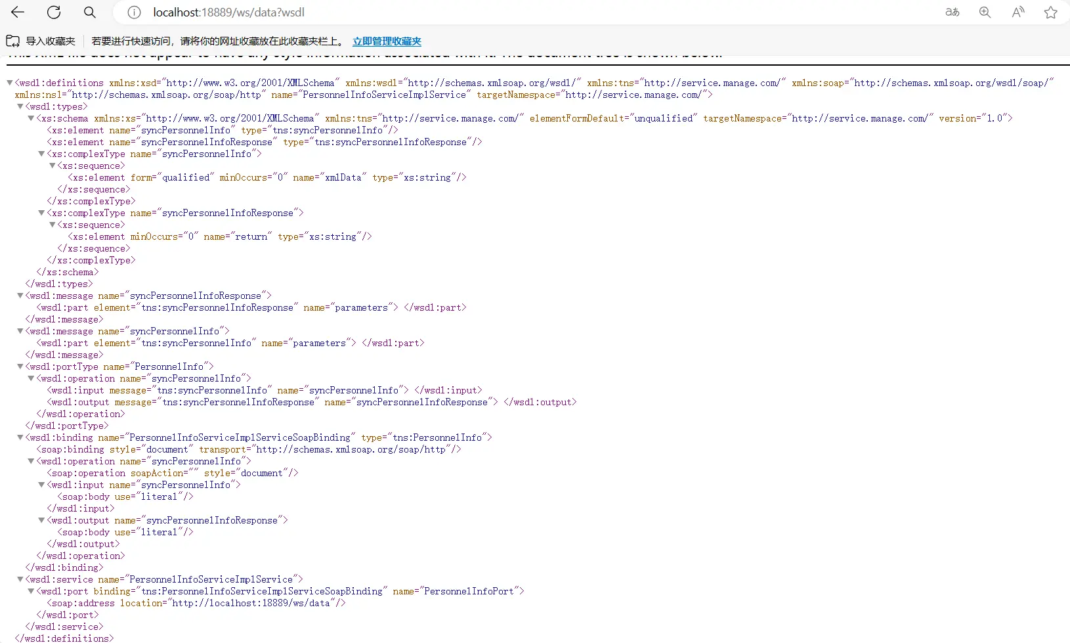1070x643 pixels.
Task: Collapse wsdl:binding PersonnelInfoServiceImplServiceSoapBinding node
Action: [x=20, y=437]
